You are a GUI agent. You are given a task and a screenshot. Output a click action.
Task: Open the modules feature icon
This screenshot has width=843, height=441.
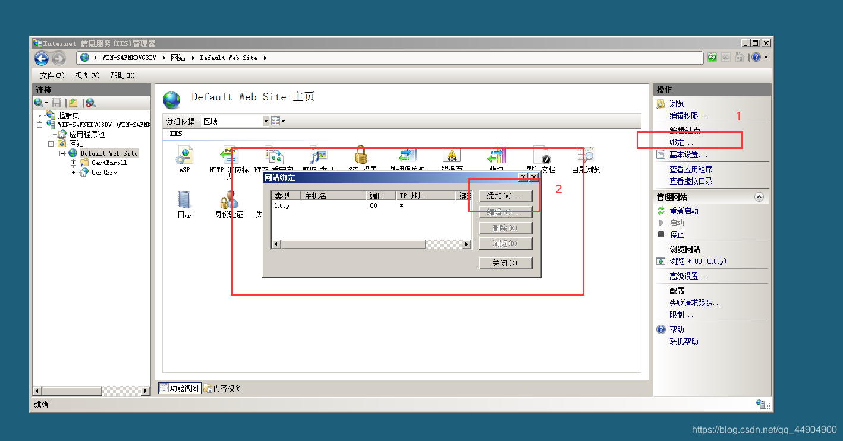tap(496, 156)
